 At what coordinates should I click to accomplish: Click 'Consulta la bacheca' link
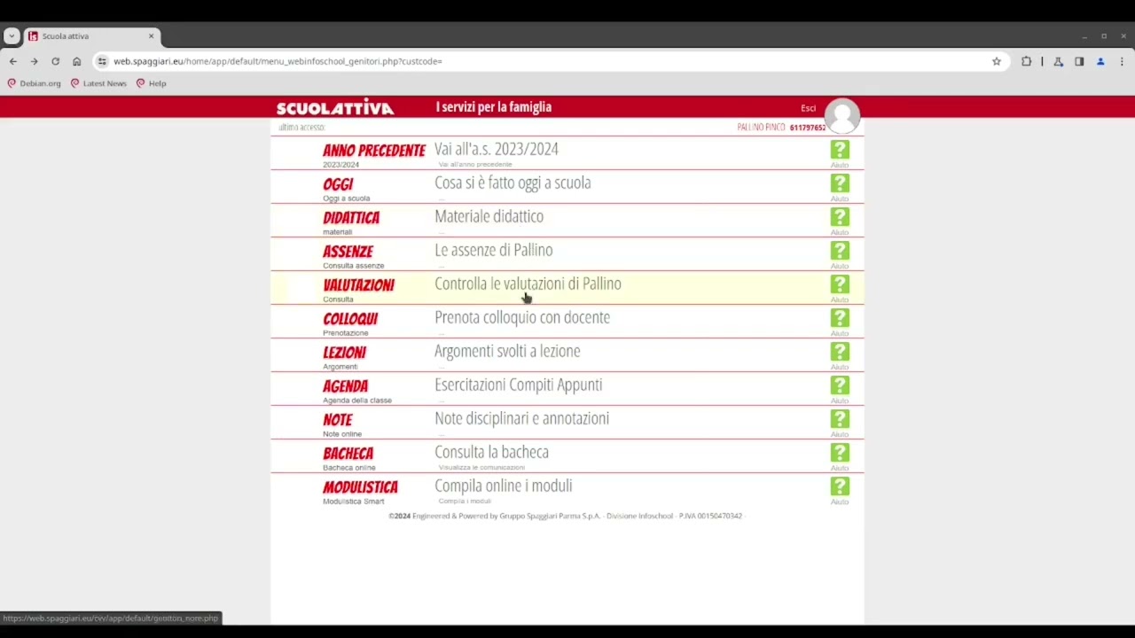491,452
